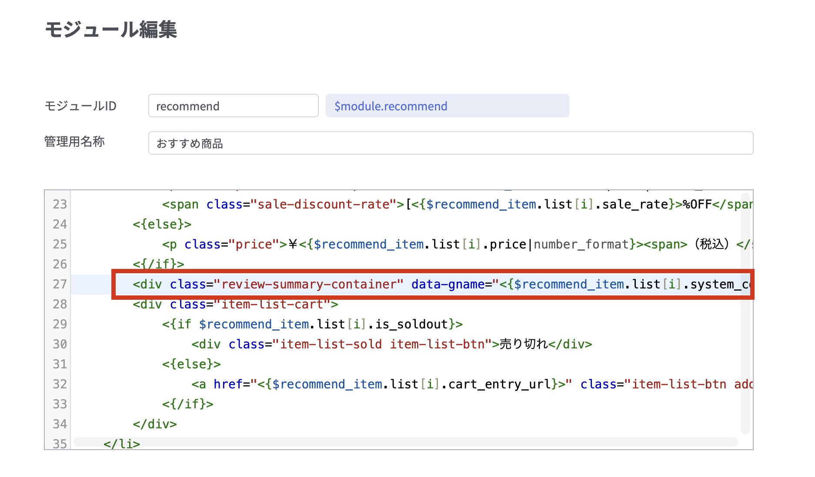Click the closing </div> tag on line 34
Screen dimensions: 815x477
pos(155,424)
